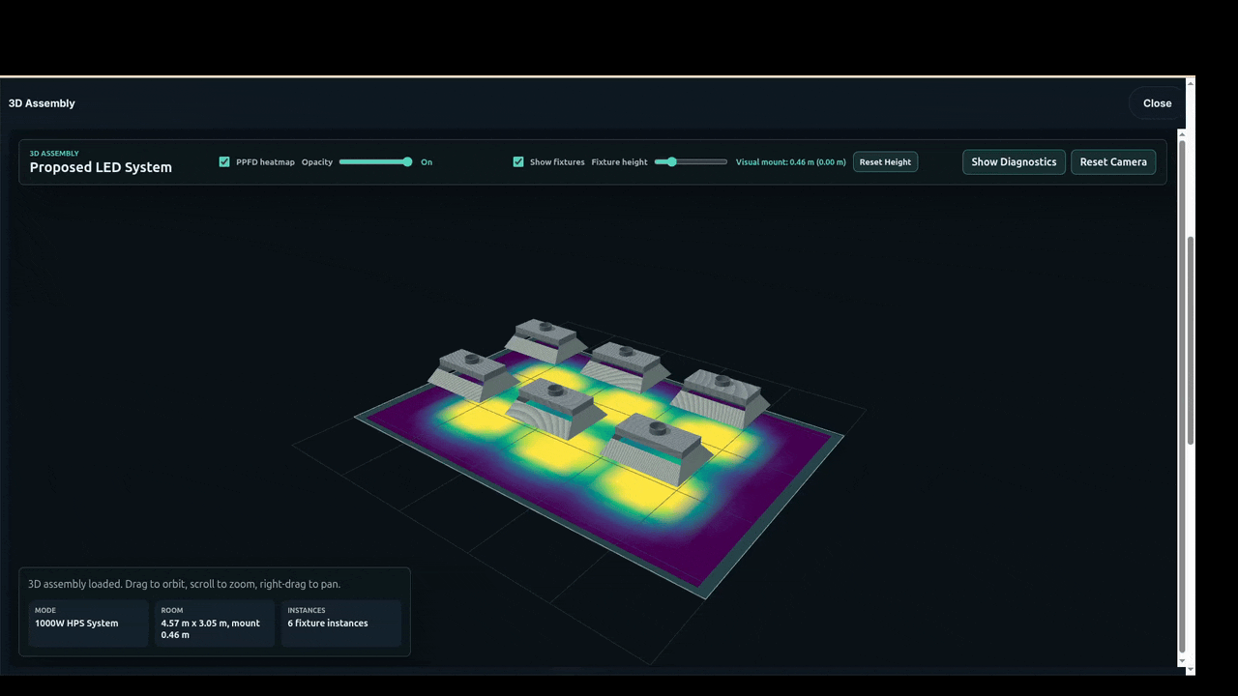Click the Opacity 'On' value label
Image resolution: width=1238 pixels, height=696 pixels.
tap(427, 162)
